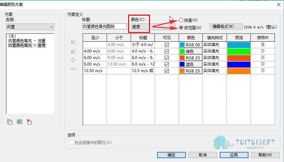The height and width of the screenshot is (162, 284).
Task: Toggle visible checkbox for 小于 4.0 m/s row
Action: 167,45
